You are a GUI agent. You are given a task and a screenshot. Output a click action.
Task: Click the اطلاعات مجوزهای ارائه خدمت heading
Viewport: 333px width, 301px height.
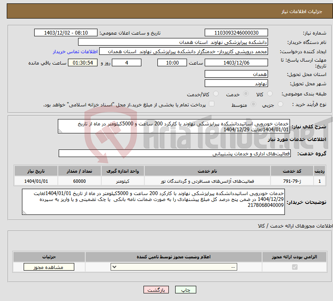pos(295,226)
